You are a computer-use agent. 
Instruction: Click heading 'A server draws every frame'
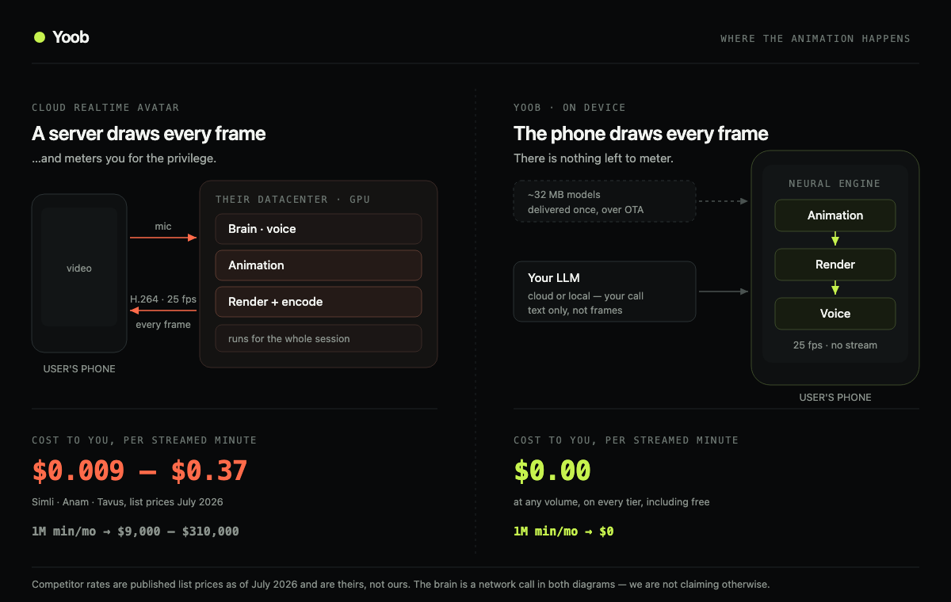coord(149,133)
